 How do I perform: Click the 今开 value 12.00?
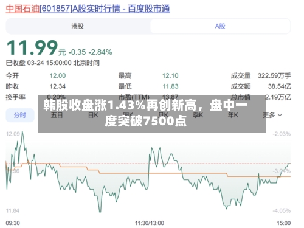point(58,75)
